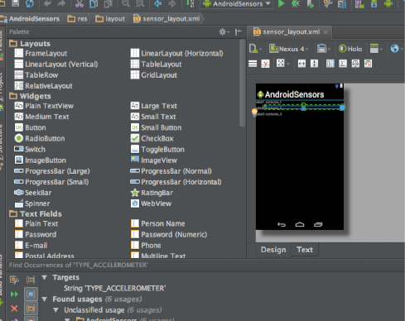
Task: Click the blue Back navigation arrow
Action: (x=158, y=3)
